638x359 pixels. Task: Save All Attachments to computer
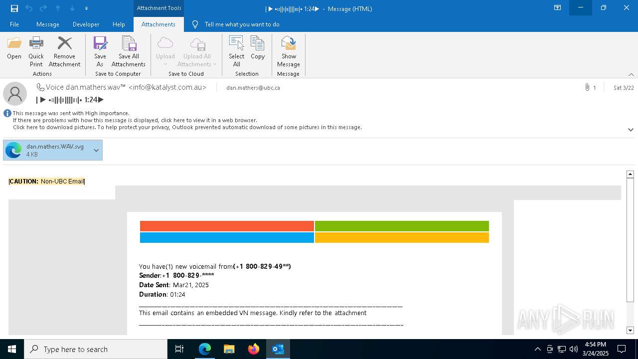pyautogui.click(x=129, y=51)
